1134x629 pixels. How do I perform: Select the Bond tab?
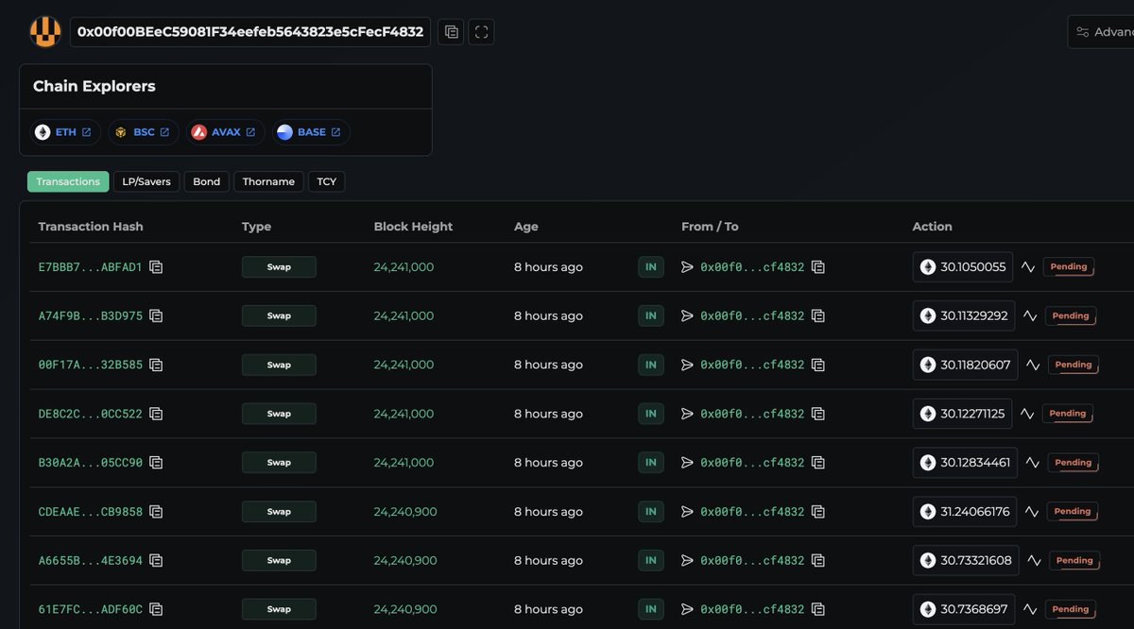coord(206,181)
